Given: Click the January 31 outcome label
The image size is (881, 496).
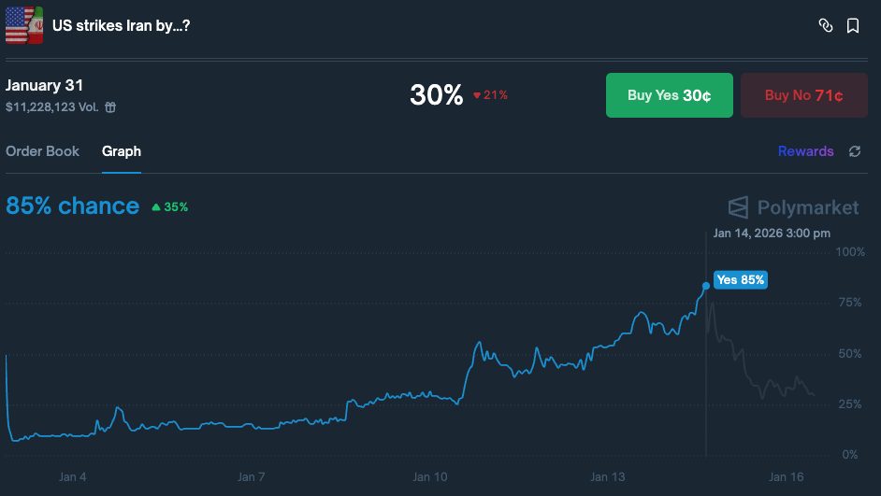Looking at the screenshot, I should click(x=45, y=86).
